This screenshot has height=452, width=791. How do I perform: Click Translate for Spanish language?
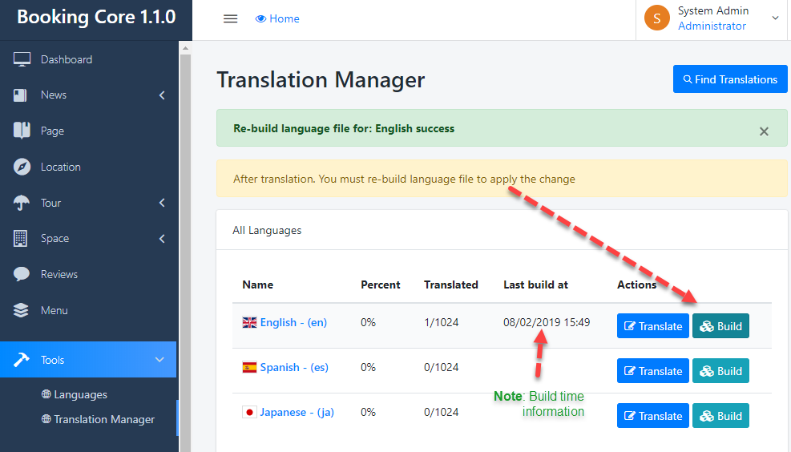[652, 371]
